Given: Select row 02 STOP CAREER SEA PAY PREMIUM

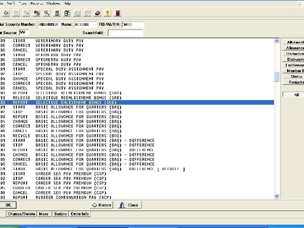Looking at the screenshot, I should (x=137, y=178).
